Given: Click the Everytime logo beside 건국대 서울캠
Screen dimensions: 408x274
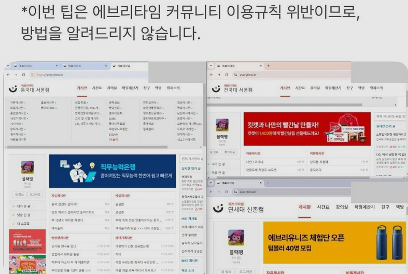Looking at the screenshot, I should pos(216,89).
